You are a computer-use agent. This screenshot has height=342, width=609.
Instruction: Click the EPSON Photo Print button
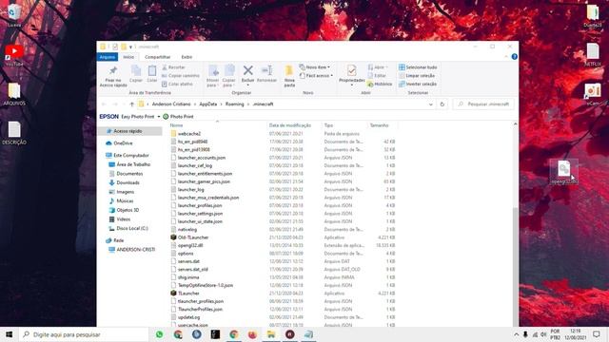[x=178, y=116]
